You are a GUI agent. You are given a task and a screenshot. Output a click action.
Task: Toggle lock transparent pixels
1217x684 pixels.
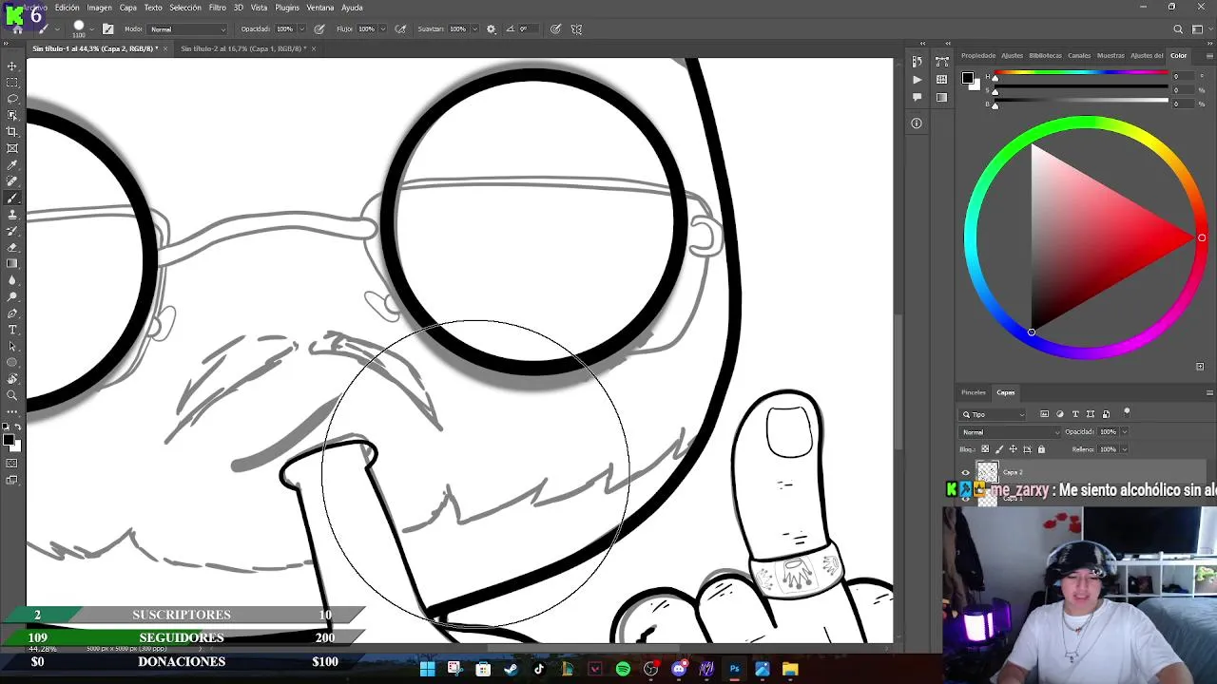click(x=984, y=449)
